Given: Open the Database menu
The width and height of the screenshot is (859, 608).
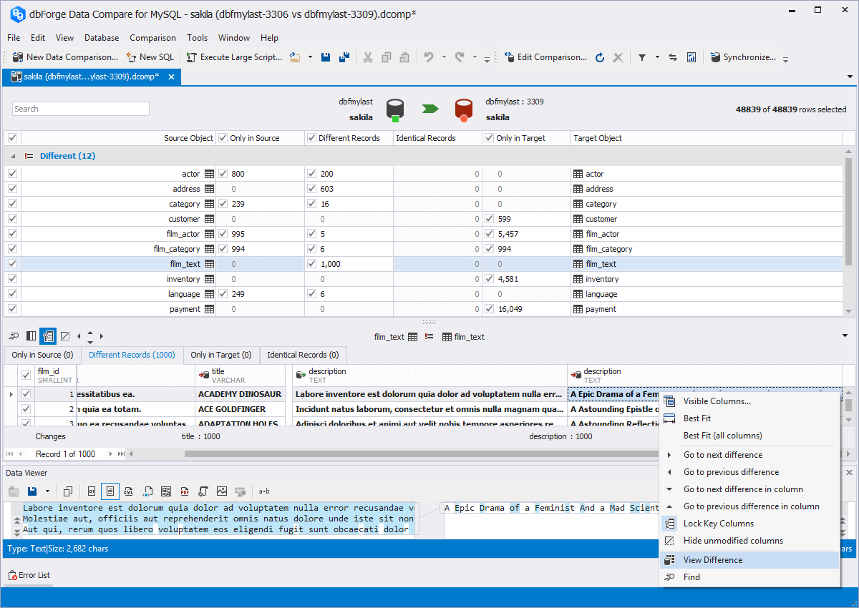Looking at the screenshot, I should (x=102, y=38).
